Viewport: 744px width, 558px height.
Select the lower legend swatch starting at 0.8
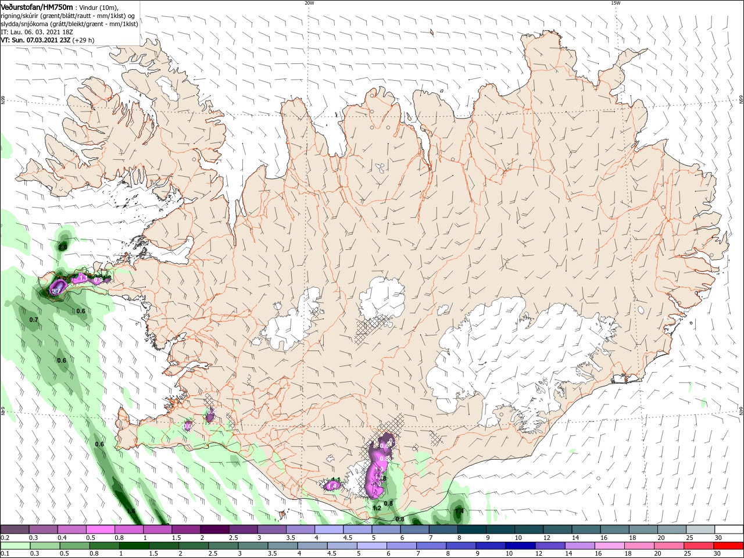[104, 546]
